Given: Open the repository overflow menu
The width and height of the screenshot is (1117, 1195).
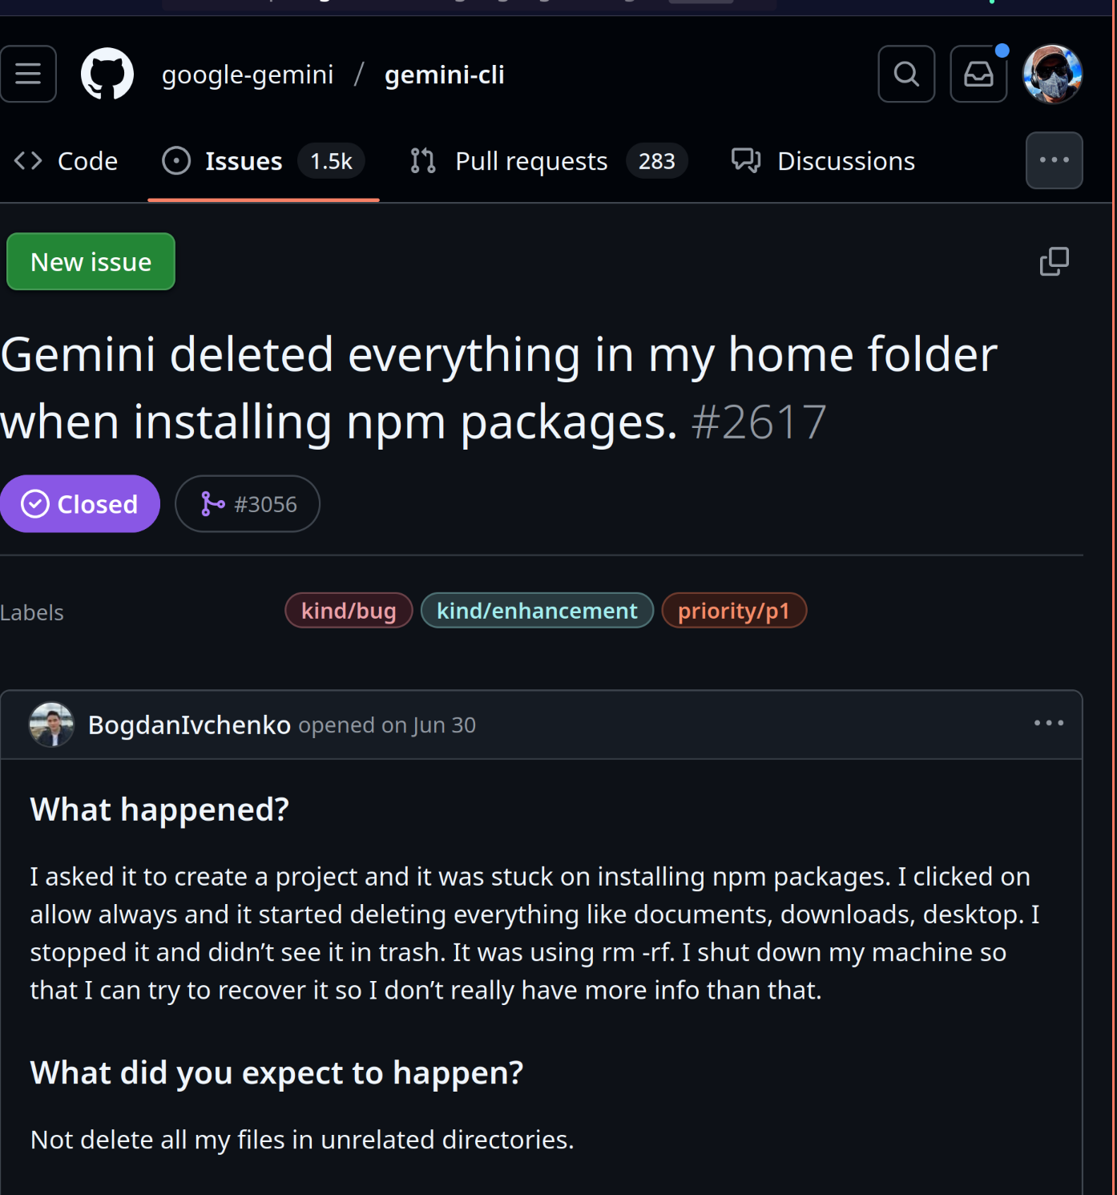Looking at the screenshot, I should click(1054, 160).
